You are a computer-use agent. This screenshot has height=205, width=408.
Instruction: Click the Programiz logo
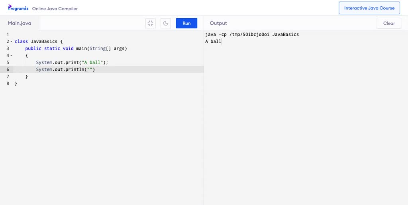tap(18, 8)
